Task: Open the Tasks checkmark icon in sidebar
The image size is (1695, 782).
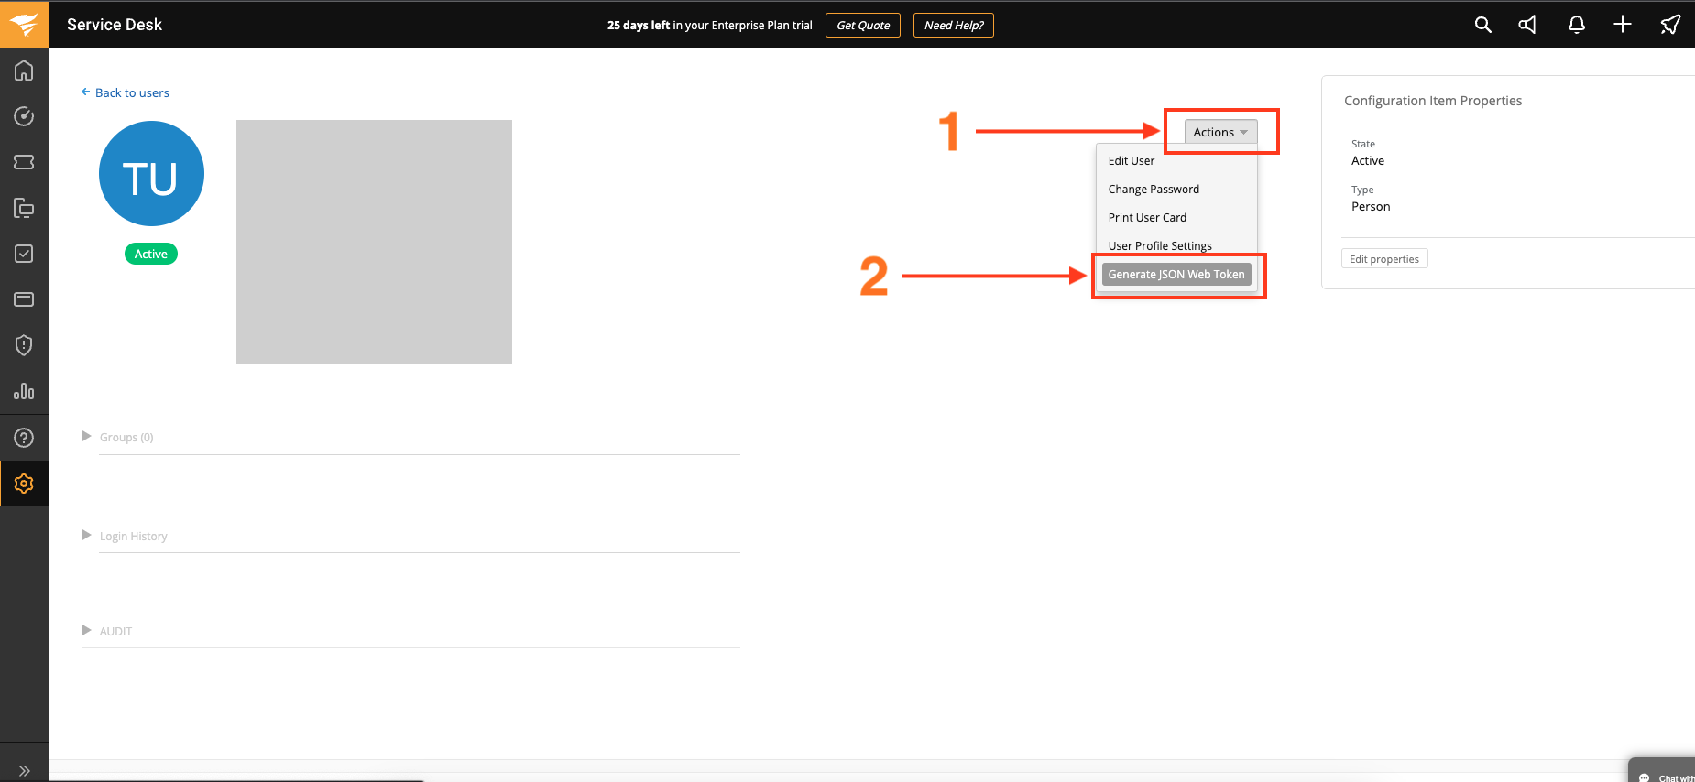Action: (x=24, y=254)
